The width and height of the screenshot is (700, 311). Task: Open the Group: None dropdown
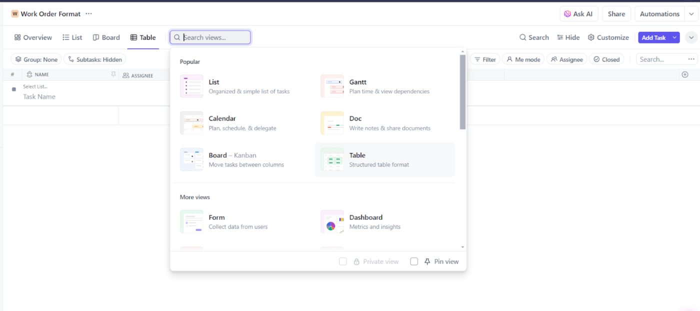(36, 59)
